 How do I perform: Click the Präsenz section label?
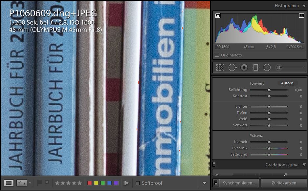click(256, 136)
